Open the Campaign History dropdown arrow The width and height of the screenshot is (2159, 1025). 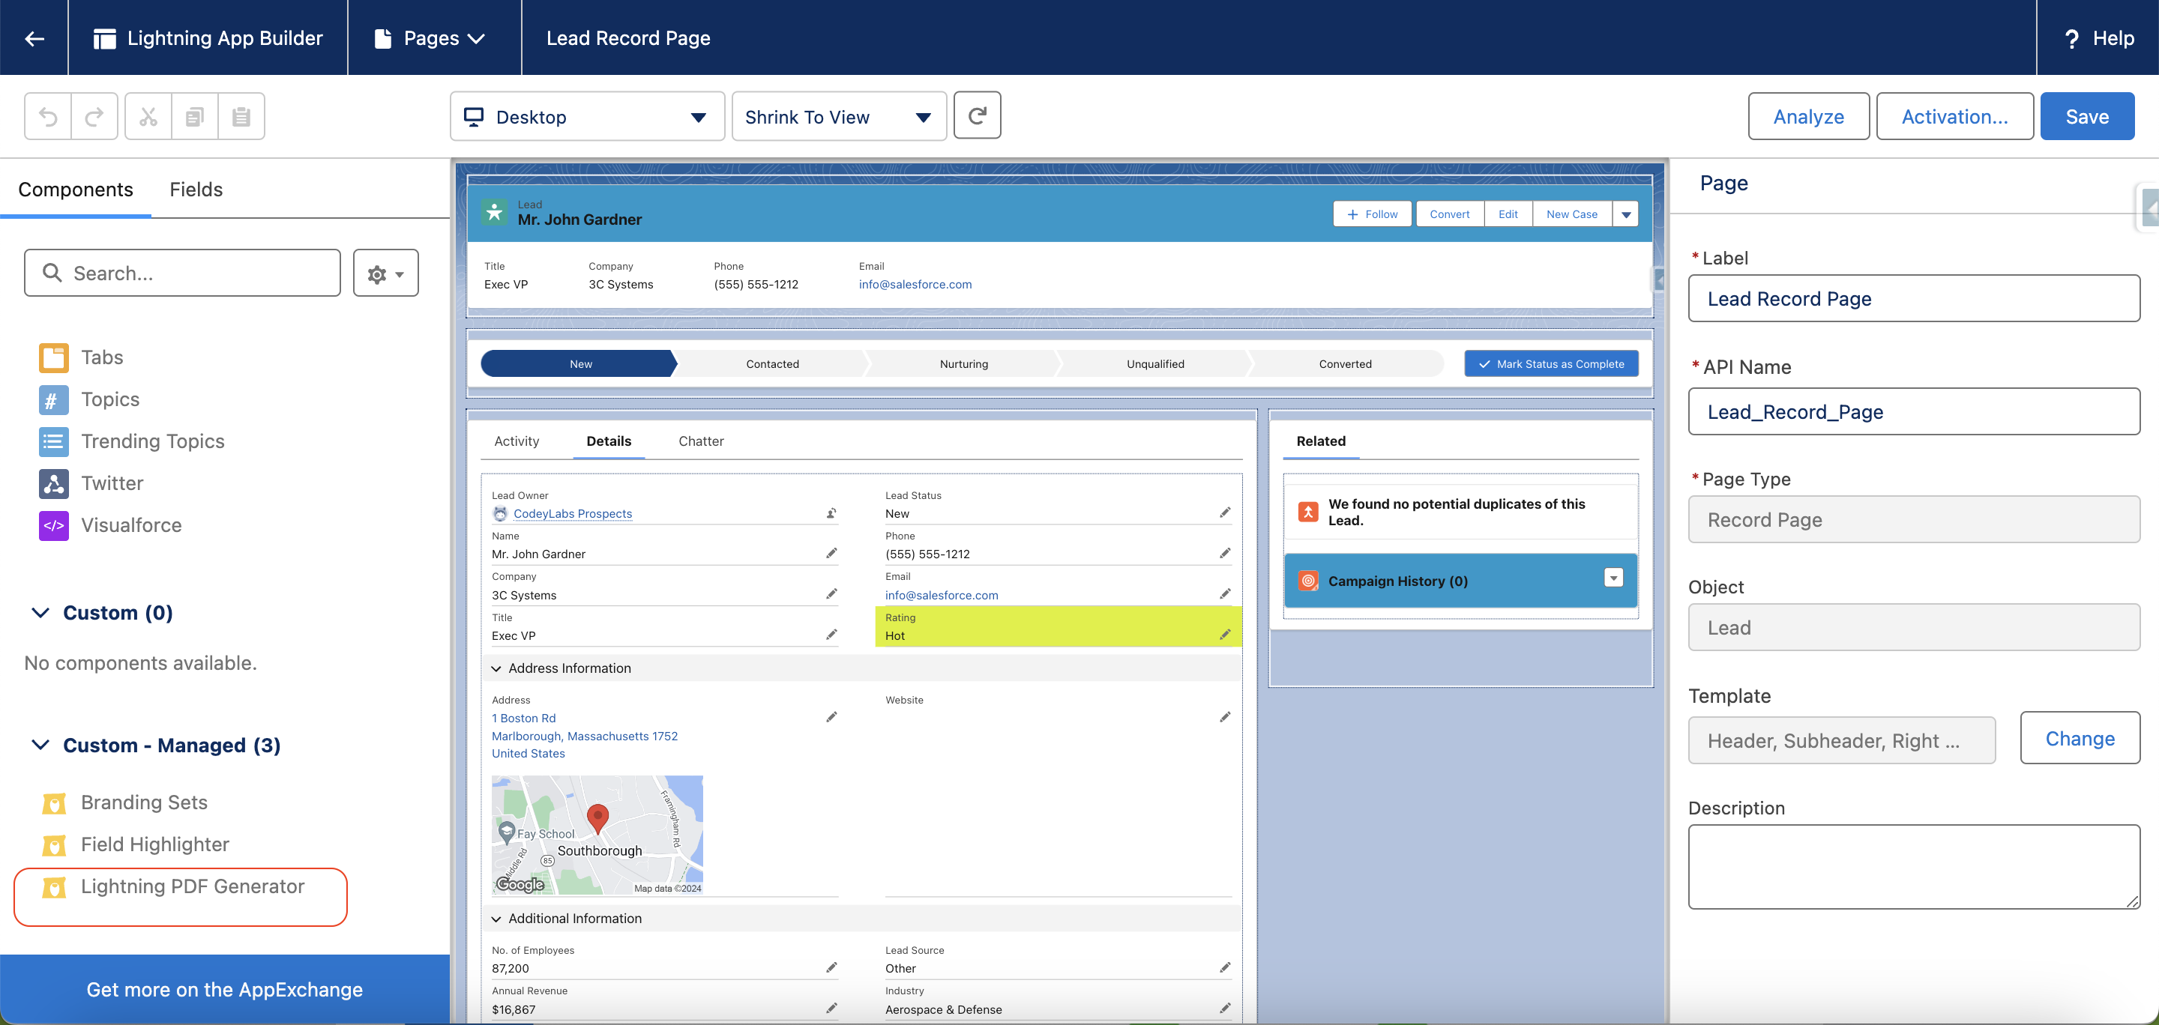[1613, 578]
